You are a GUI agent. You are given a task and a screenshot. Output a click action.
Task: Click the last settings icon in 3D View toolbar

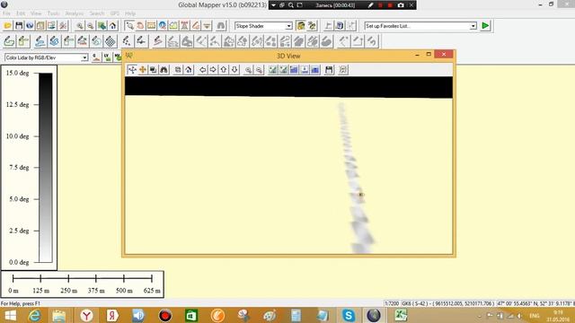pyautogui.click(x=343, y=70)
